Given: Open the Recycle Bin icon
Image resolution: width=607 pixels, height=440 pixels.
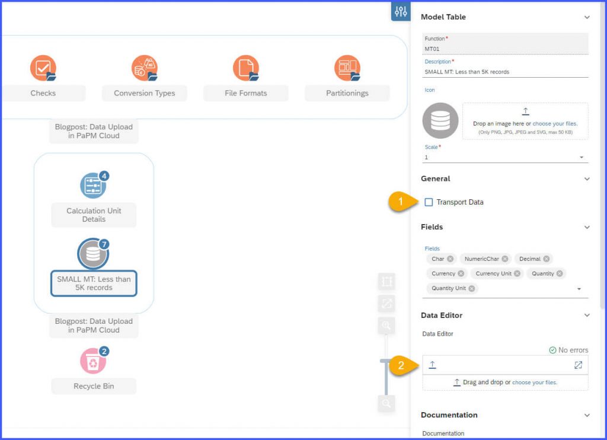Looking at the screenshot, I should tap(93, 361).
